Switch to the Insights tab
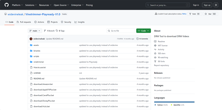 pos(79,22)
